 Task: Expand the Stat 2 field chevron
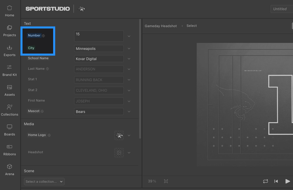(x=129, y=90)
